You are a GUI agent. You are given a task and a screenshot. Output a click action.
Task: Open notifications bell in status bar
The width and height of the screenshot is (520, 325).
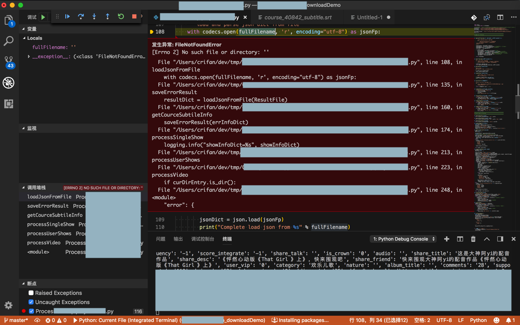510,320
